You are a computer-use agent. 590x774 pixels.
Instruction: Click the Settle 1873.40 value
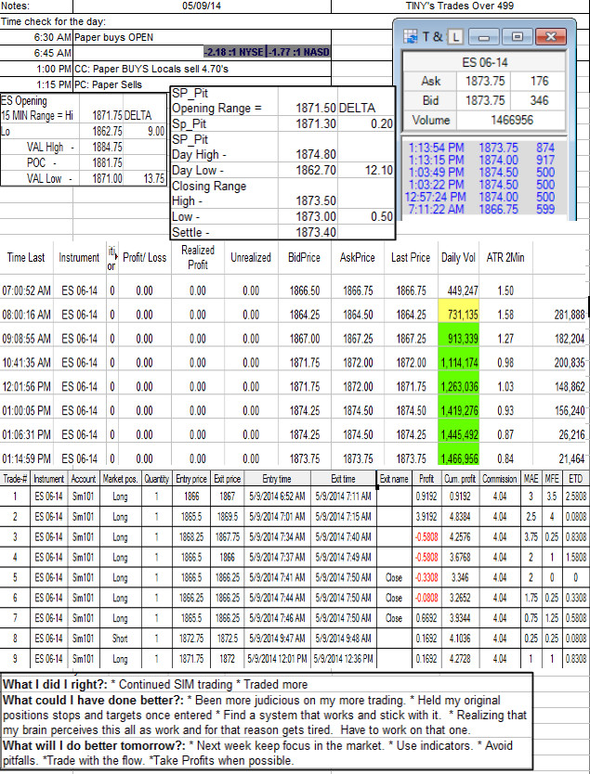pos(316,232)
